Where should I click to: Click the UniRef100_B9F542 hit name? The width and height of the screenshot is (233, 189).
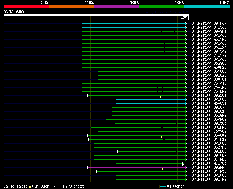tap(209, 51)
